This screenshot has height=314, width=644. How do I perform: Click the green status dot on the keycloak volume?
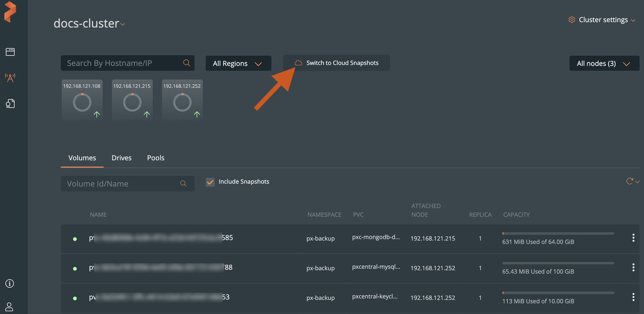tap(75, 297)
